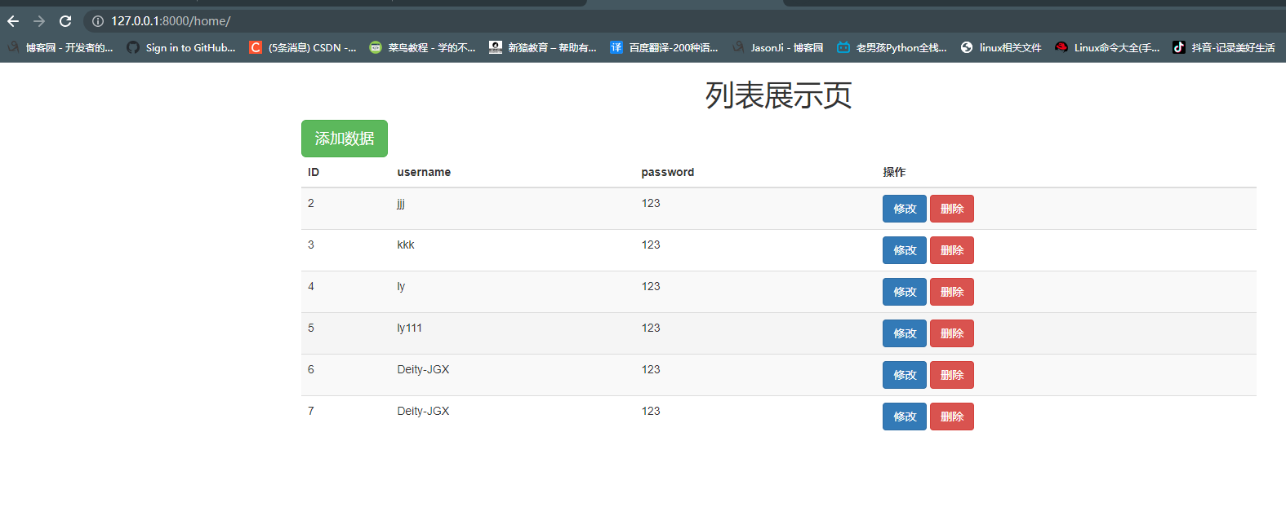Click 修改 for ID 7 Deity-JGX
Viewport: 1286px width, 529px height.
tap(905, 417)
